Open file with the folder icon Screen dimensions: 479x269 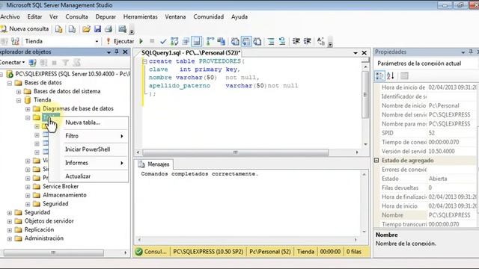click(x=86, y=29)
